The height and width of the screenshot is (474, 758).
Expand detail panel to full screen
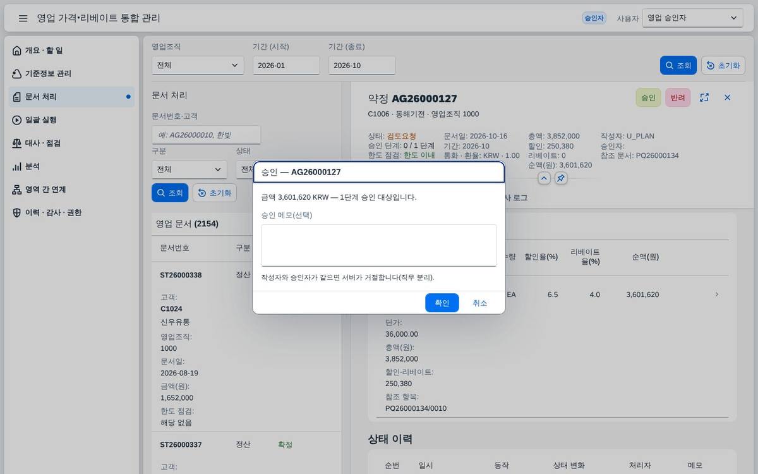click(x=704, y=97)
